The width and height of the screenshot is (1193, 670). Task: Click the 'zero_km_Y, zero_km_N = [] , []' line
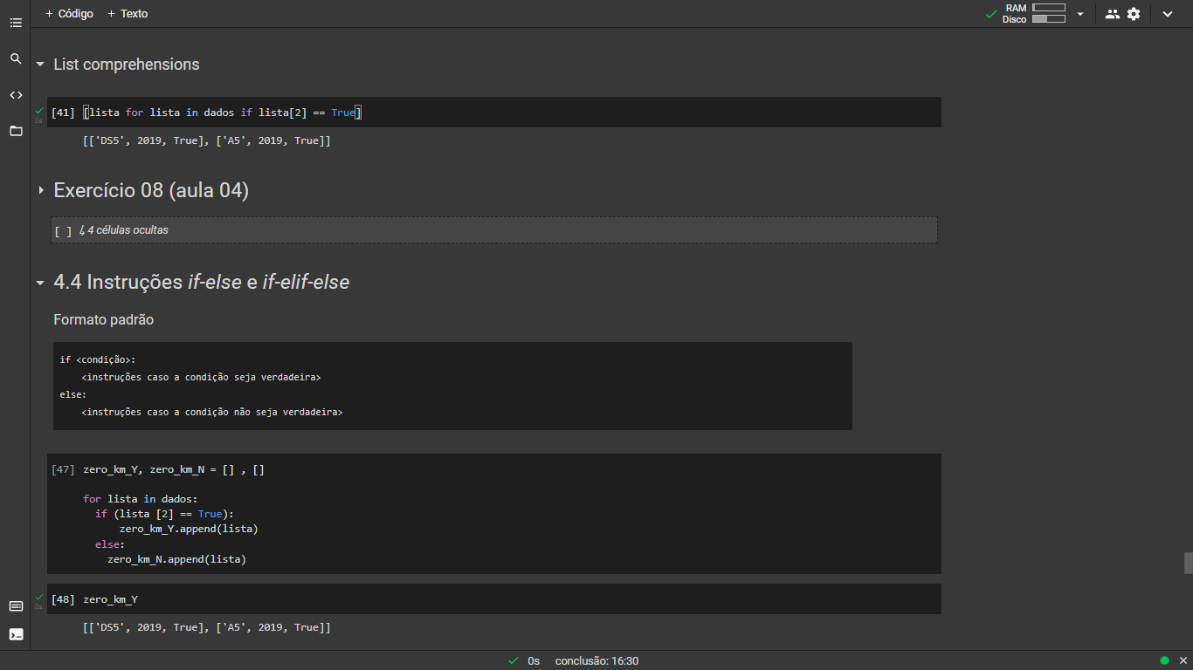[174, 469]
